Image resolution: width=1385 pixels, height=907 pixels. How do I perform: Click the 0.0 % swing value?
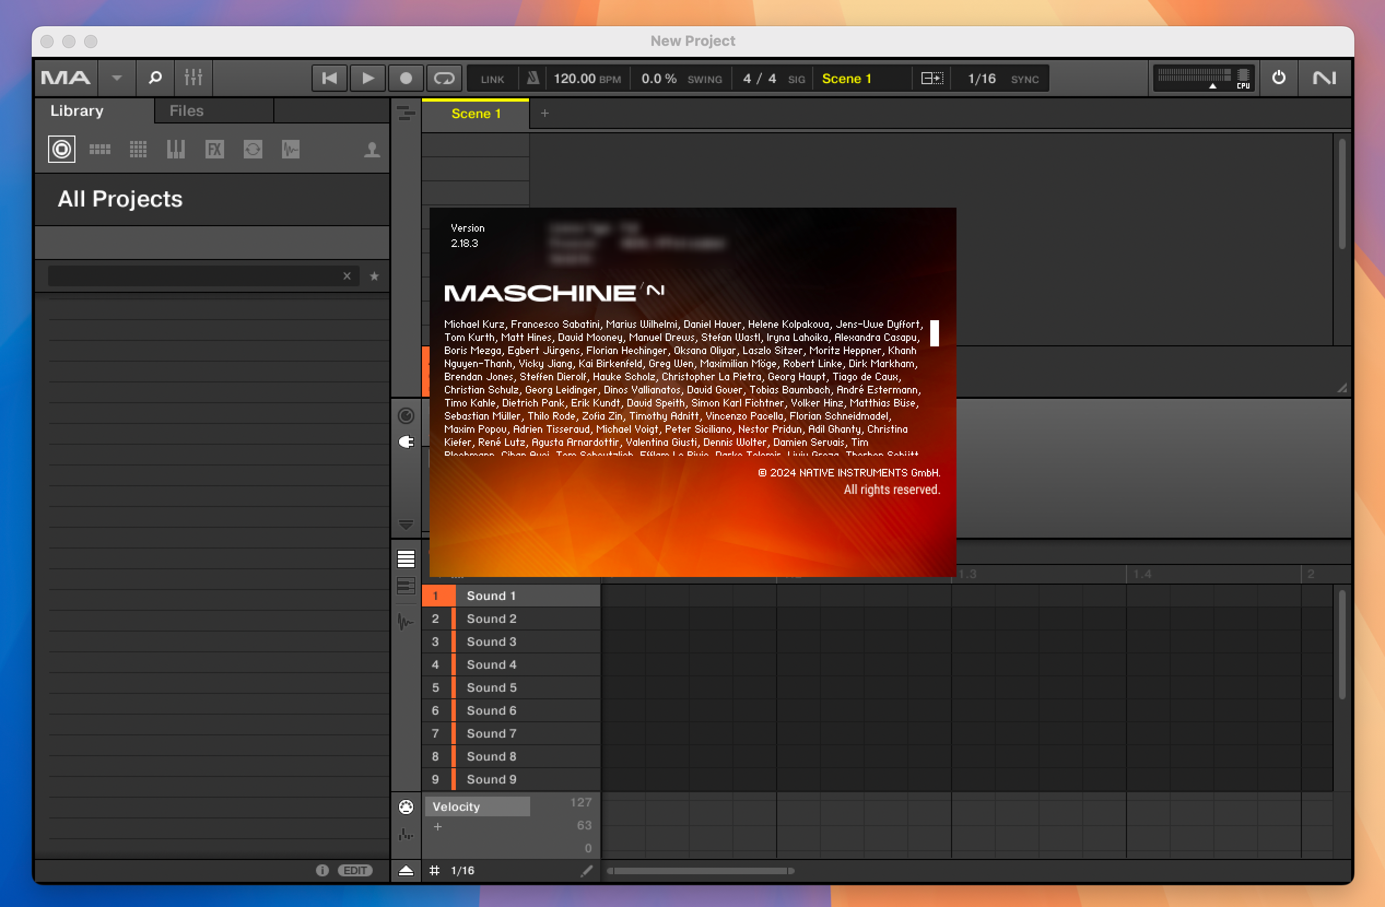click(x=658, y=79)
